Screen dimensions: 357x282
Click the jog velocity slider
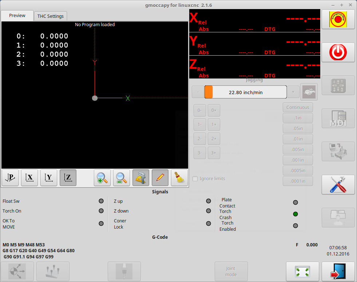[x=245, y=92]
